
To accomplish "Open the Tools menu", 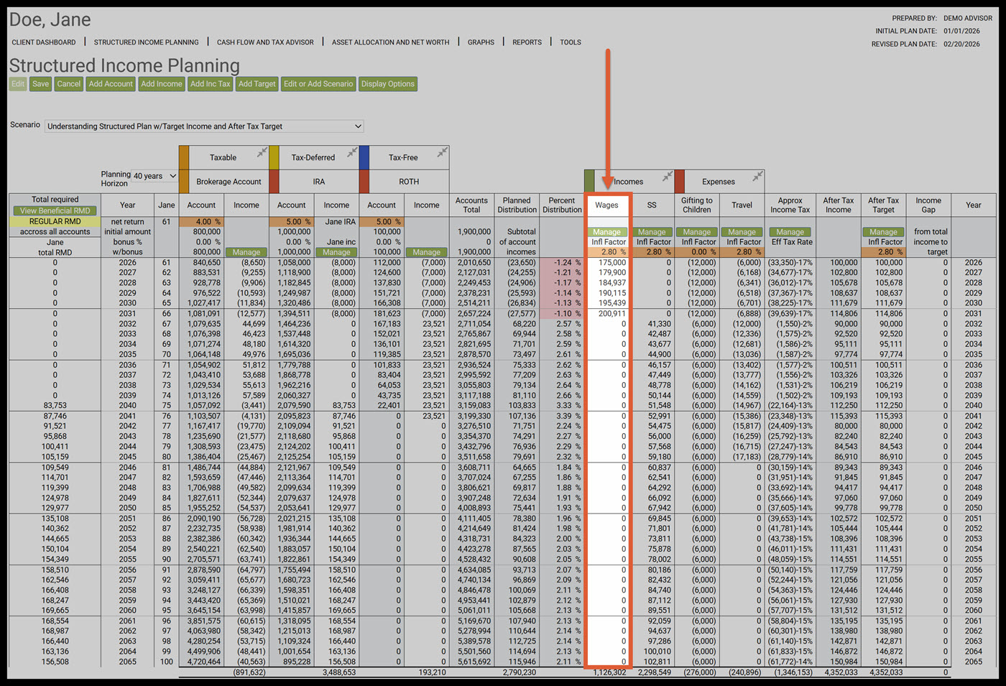I will pyautogui.click(x=571, y=42).
